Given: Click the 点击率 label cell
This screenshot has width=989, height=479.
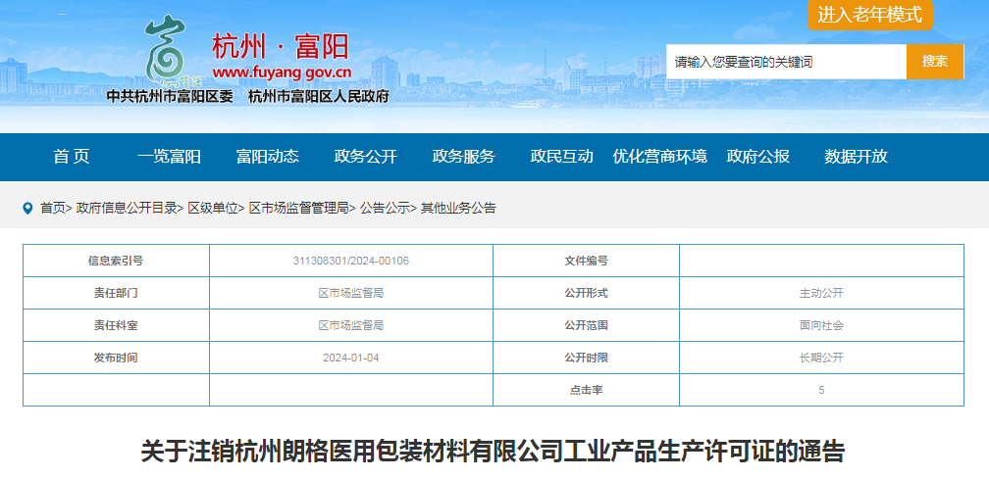Looking at the screenshot, I should coord(586,390).
